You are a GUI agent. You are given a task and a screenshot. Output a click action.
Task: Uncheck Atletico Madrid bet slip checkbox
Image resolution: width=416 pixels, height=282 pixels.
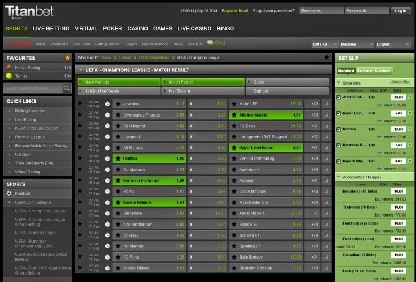(338, 97)
